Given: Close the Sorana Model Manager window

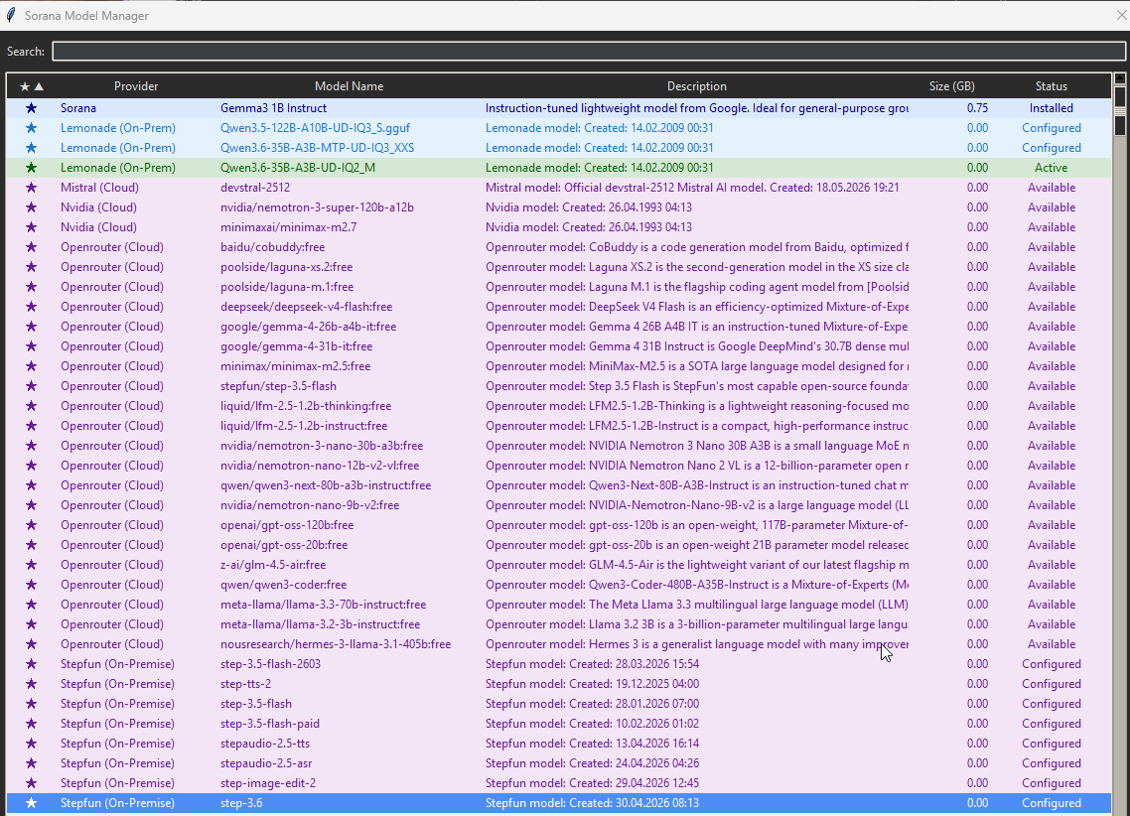Looking at the screenshot, I should 1121,15.
